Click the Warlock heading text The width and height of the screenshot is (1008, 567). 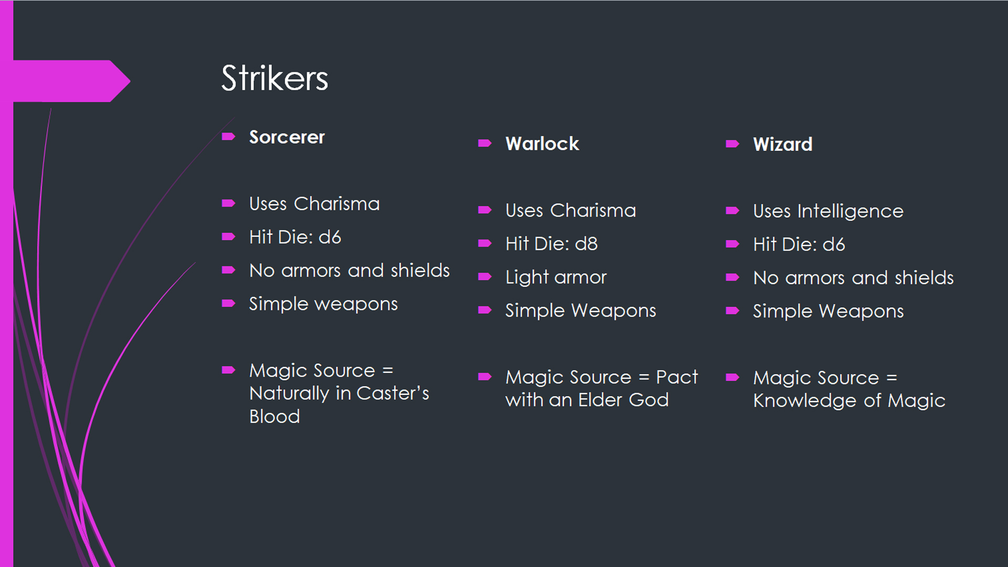(x=542, y=144)
